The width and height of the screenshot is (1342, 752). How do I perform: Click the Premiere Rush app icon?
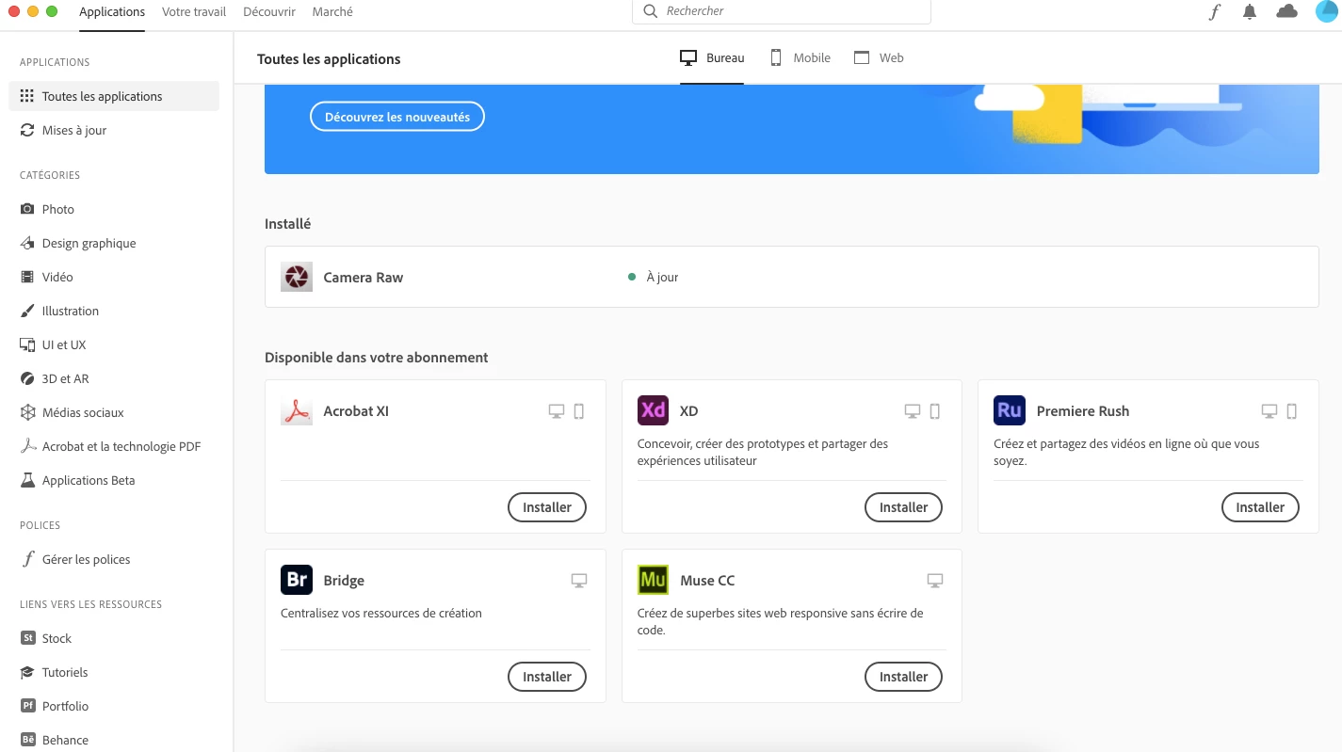(1010, 410)
